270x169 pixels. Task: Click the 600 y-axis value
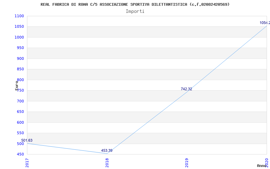(x=20, y=122)
